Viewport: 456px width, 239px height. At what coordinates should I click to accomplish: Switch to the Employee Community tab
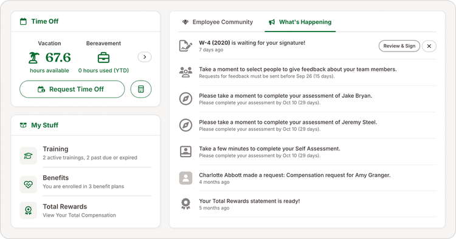click(x=217, y=22)
